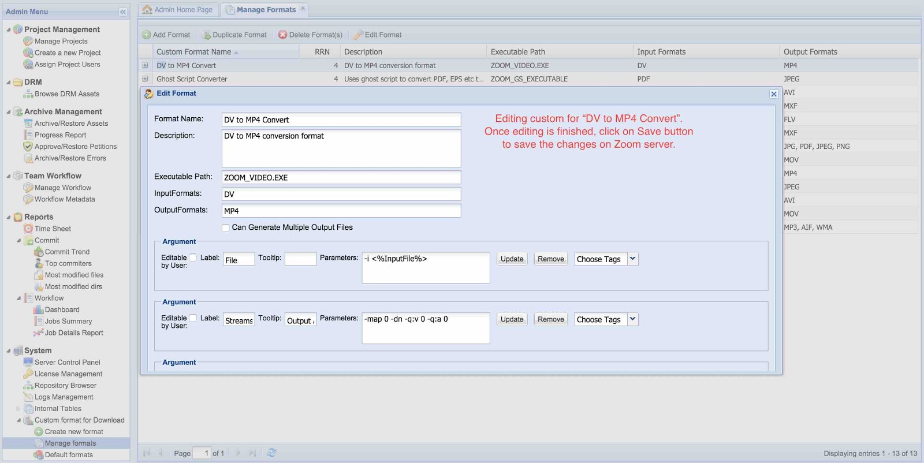Refresh the formats grid
The height and width of the screenshot is (463, 924).
272,453
